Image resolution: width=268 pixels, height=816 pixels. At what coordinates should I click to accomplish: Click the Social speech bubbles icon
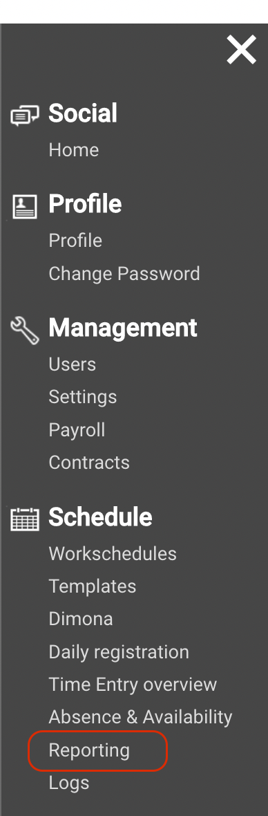pyautogui.click(x=24, y=115)
